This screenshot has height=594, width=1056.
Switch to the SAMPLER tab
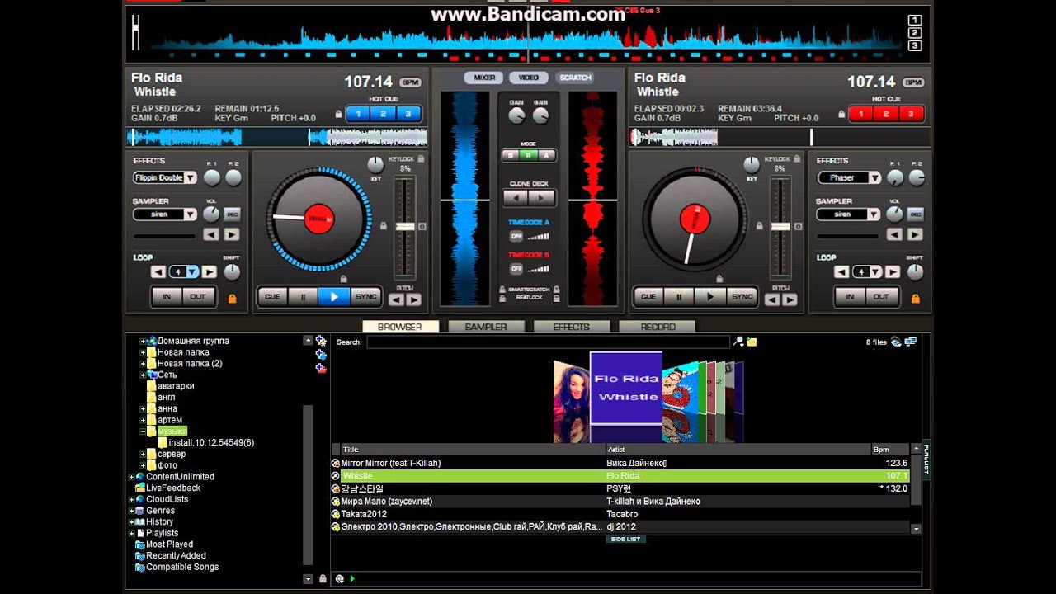pos(486,327)
